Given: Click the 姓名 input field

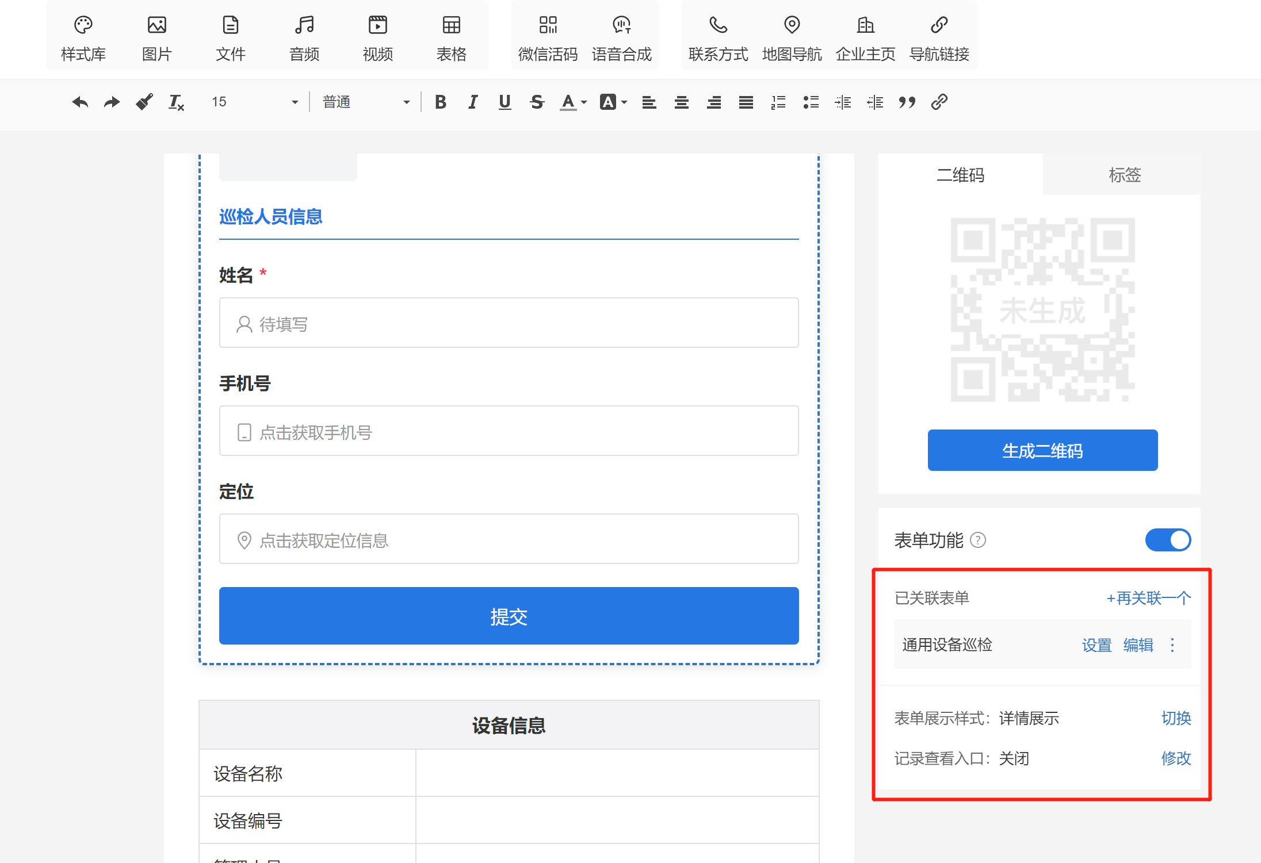Looking at the screenshot, I should [509, 323].
